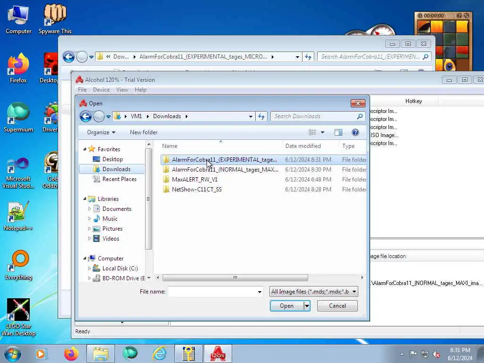Click the Open button
Viewport: 484px width, 363px height.
coord(287,306)
